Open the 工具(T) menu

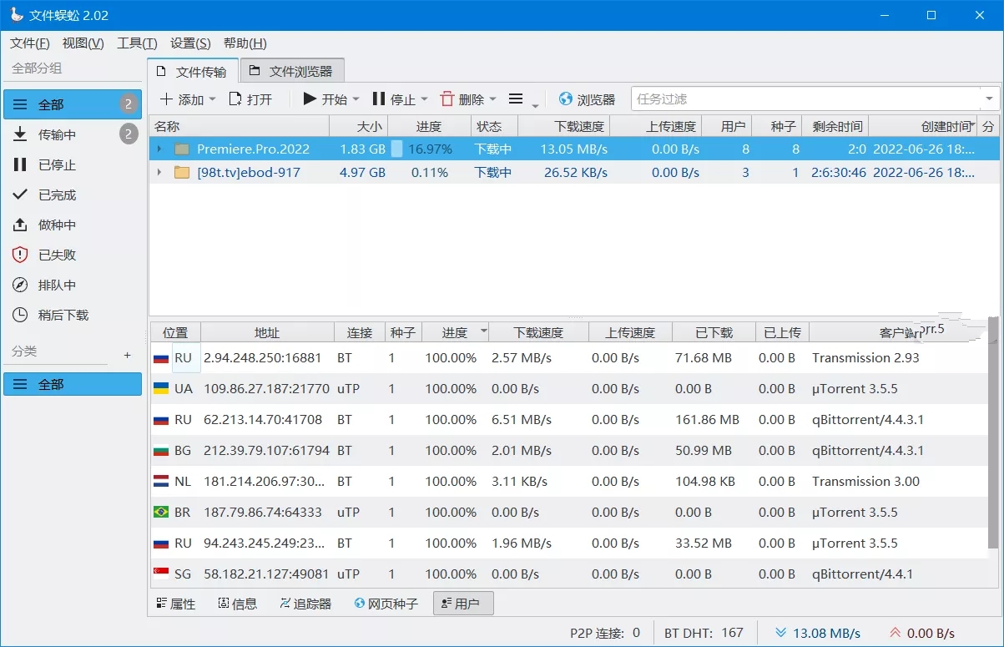137,43
